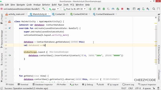Click Sync Project with Gradle Files icon
Screen dimensions: 161x90
click(x=139, y=9)
